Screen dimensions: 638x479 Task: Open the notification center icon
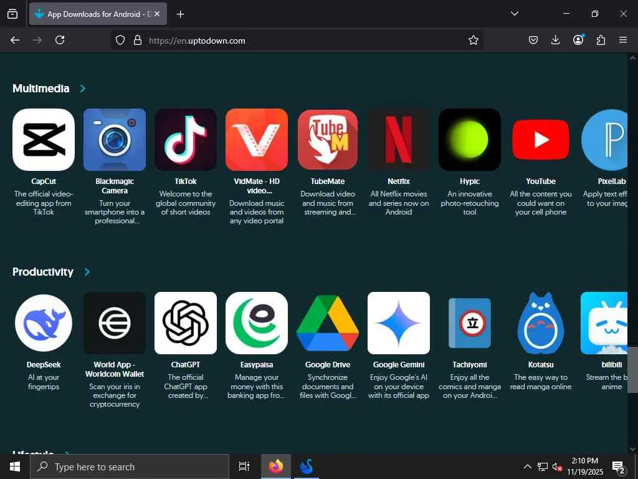click(619, 467)
